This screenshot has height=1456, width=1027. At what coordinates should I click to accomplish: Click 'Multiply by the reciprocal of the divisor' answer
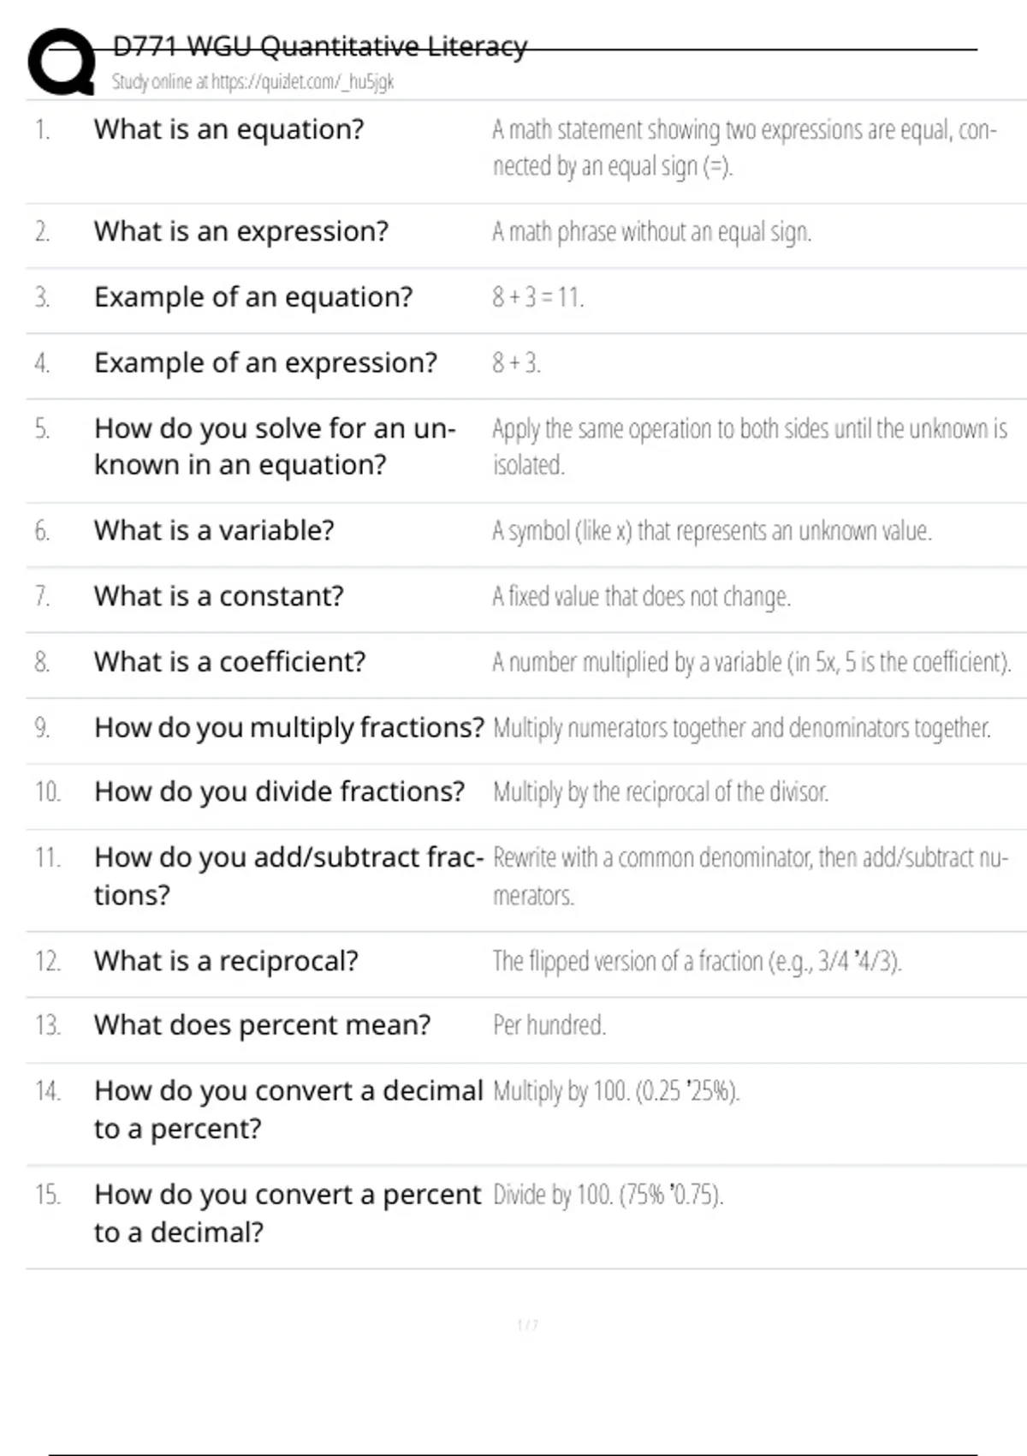coord(660,792)
